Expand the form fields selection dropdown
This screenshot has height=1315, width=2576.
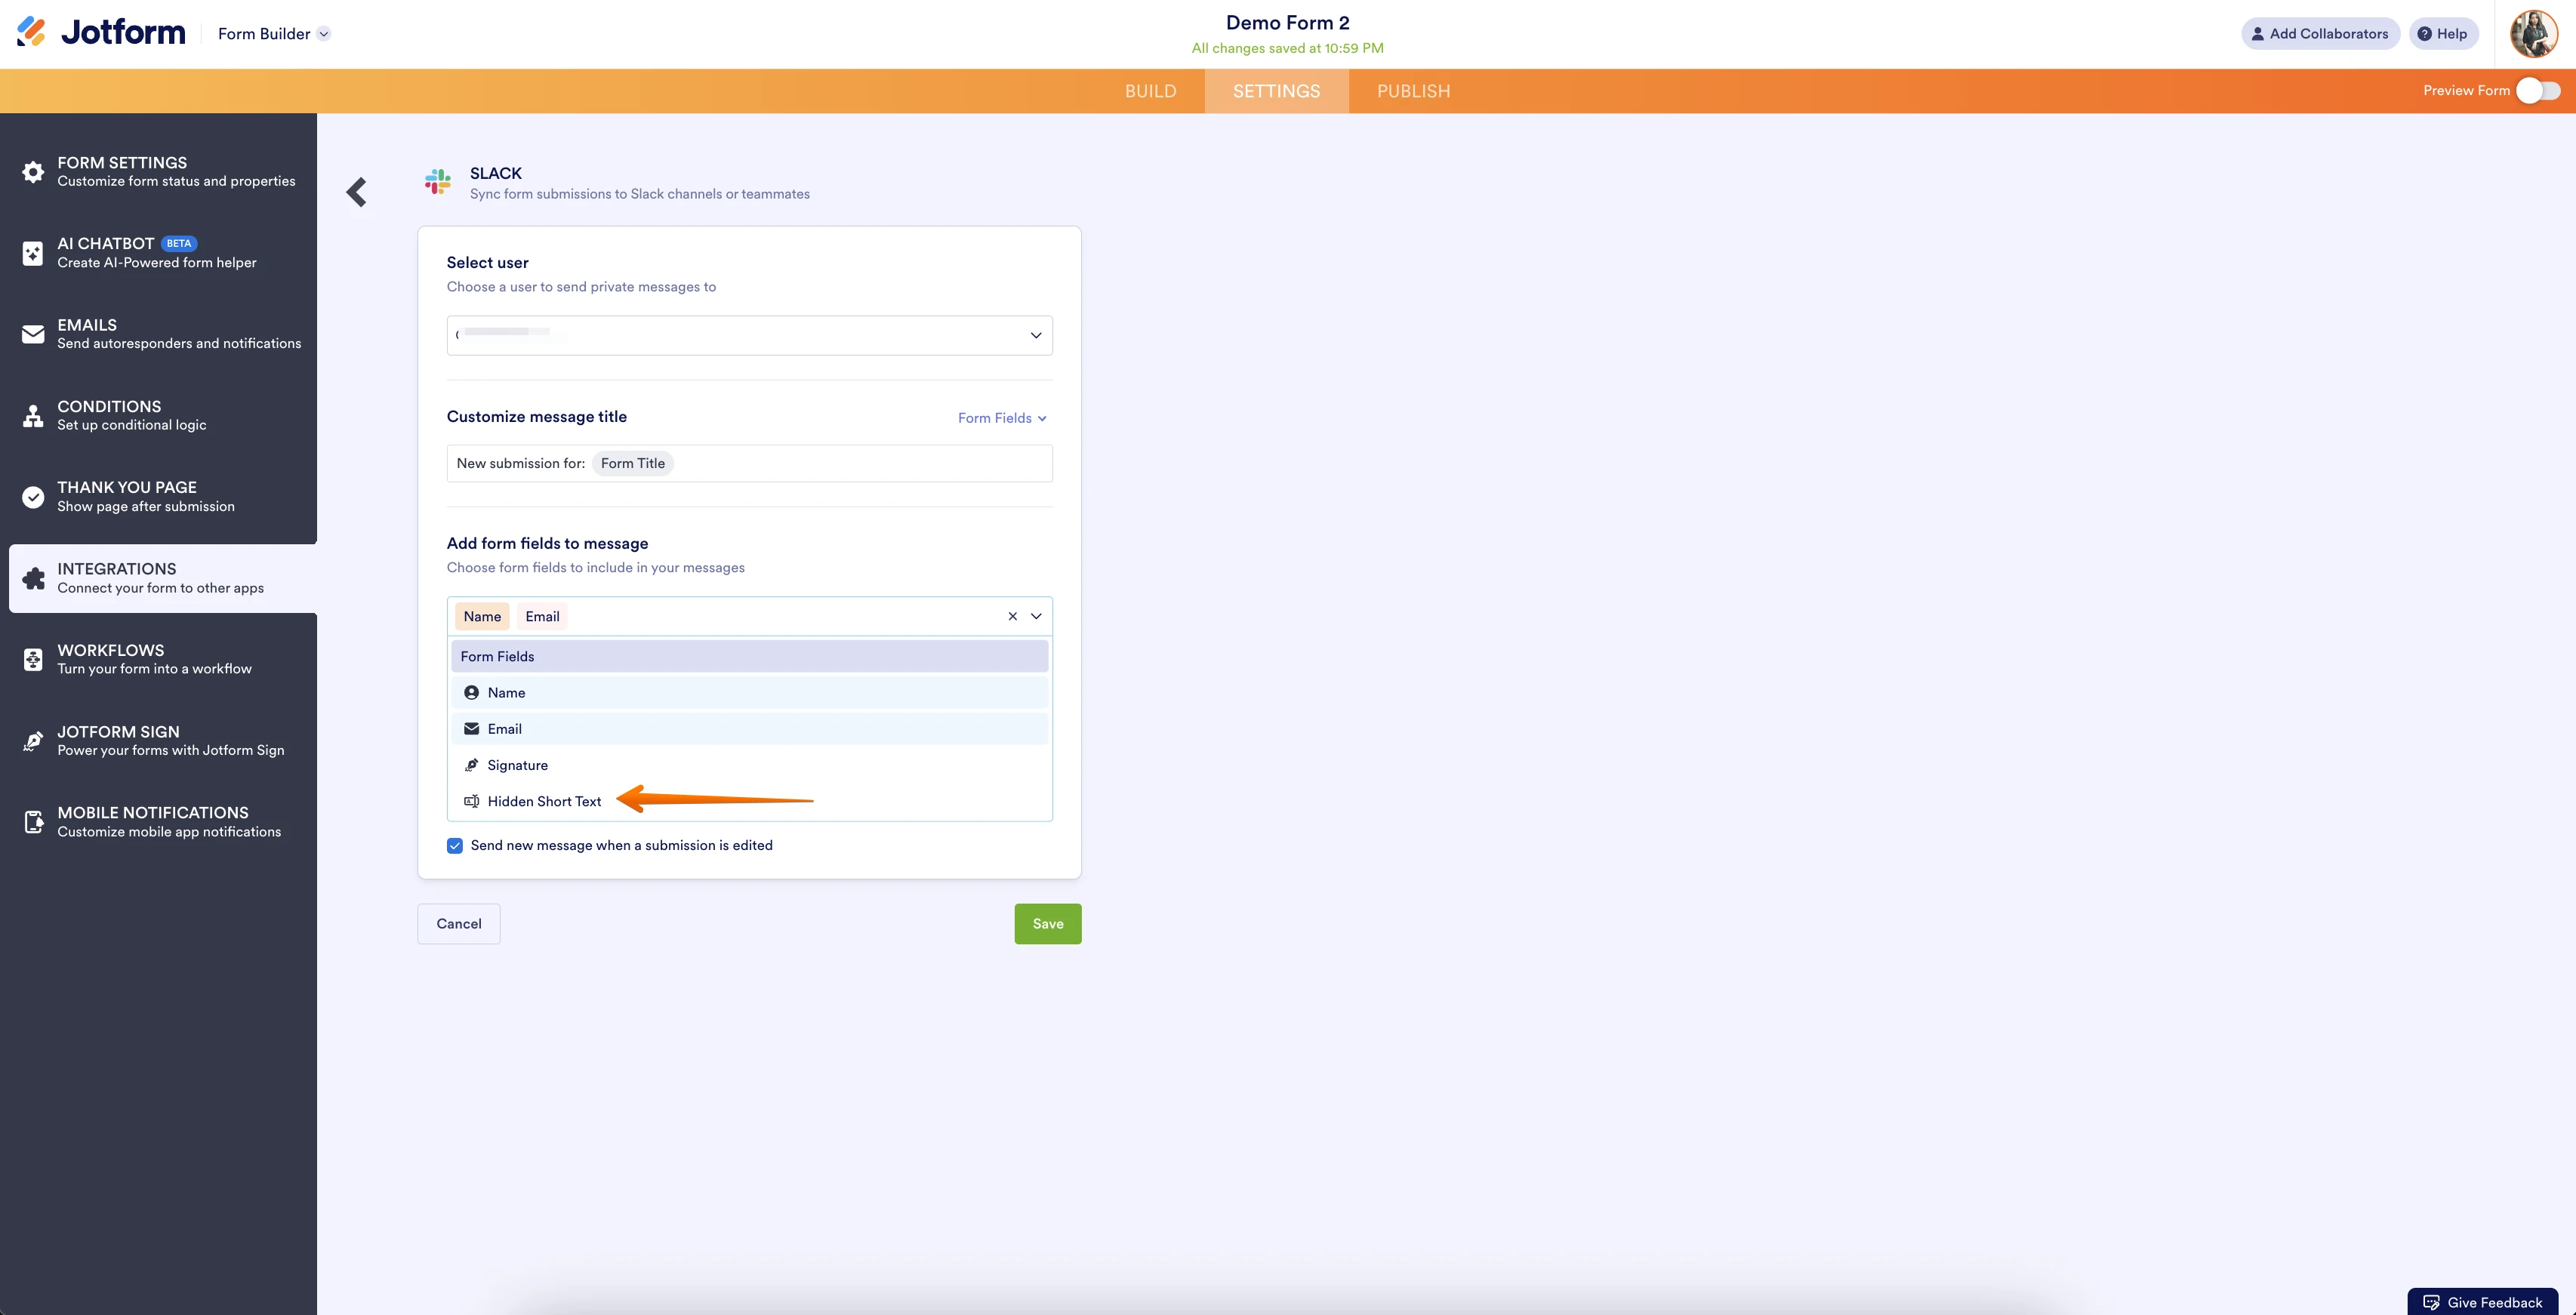(1036, 616)
